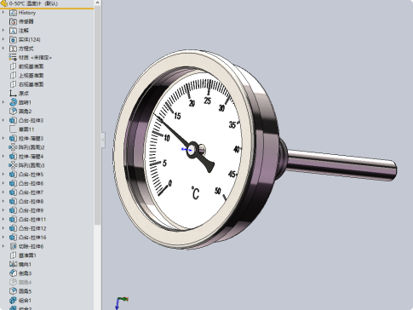The image size is (413, 310).
Task: Expand the 凸台-拉伸5 feature
Action: pos(3,175)
